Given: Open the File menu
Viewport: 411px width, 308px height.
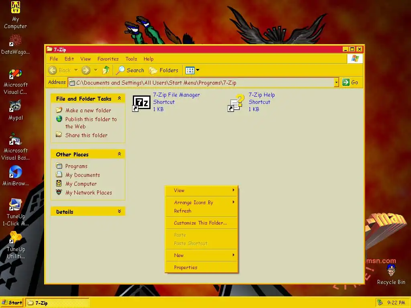Looking at the screenshot, I should (54, 59).
